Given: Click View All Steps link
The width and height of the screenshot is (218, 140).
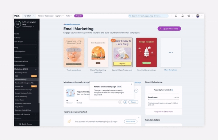Looking at the screenshot, I should [28, 26].
